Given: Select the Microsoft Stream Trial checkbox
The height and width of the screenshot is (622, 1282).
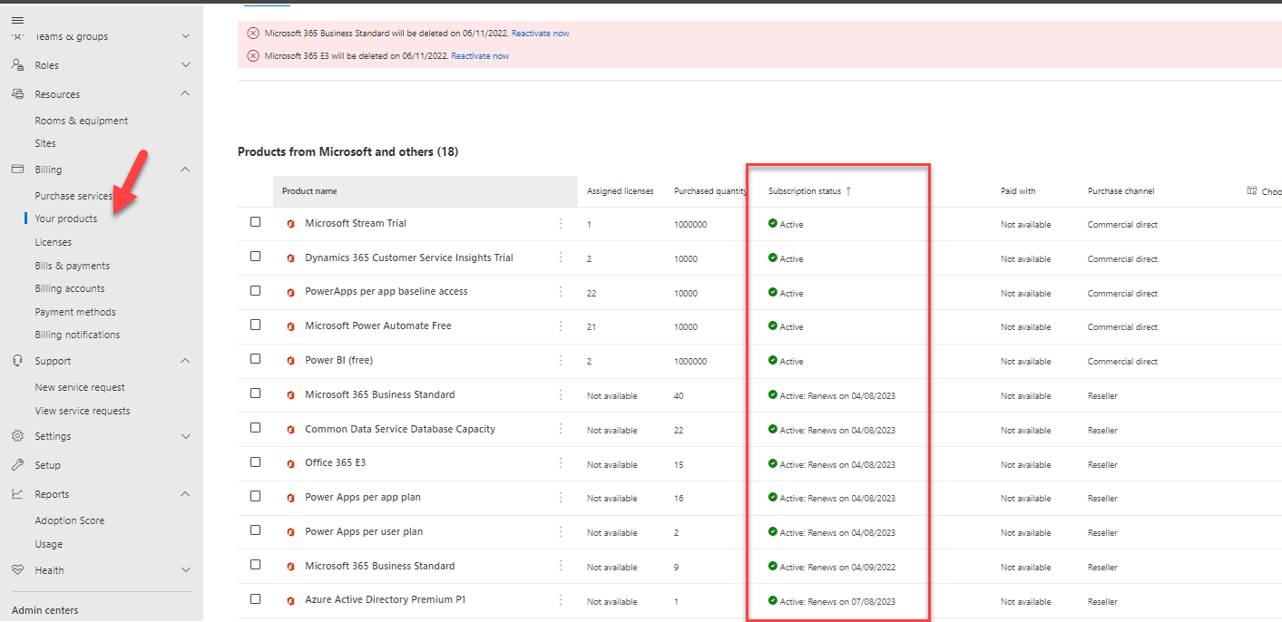Looking at the screenshot, I should 255,222.
